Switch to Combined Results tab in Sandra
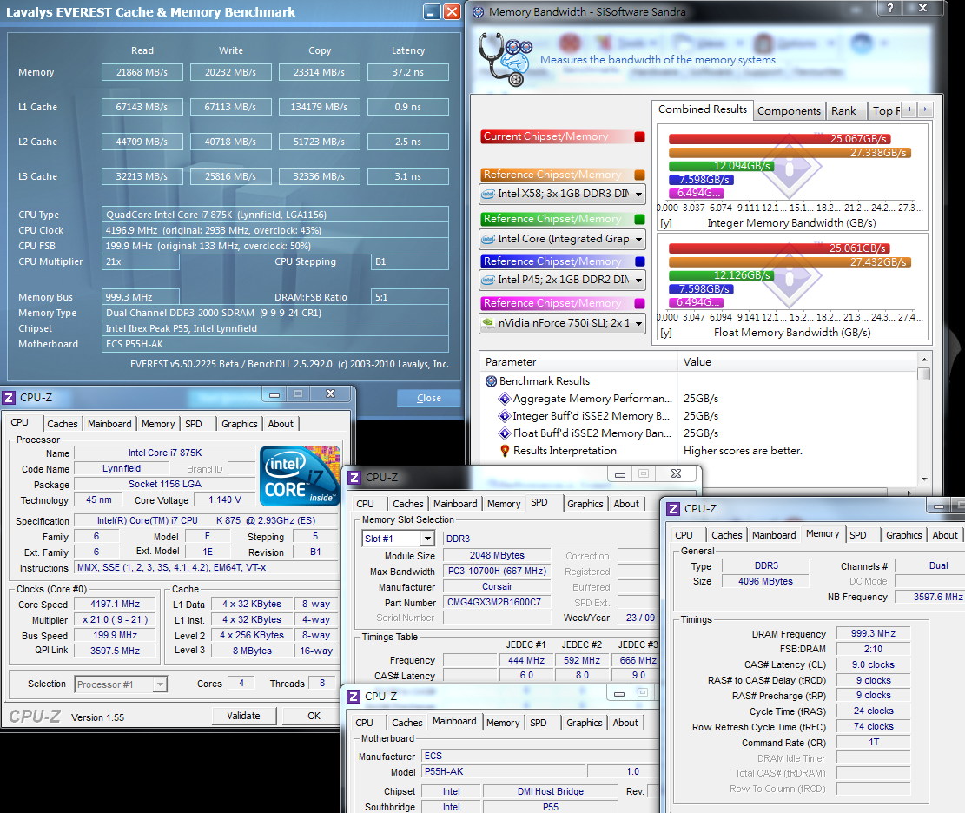Screen dimensions: 965x813 tap(702, 109)
